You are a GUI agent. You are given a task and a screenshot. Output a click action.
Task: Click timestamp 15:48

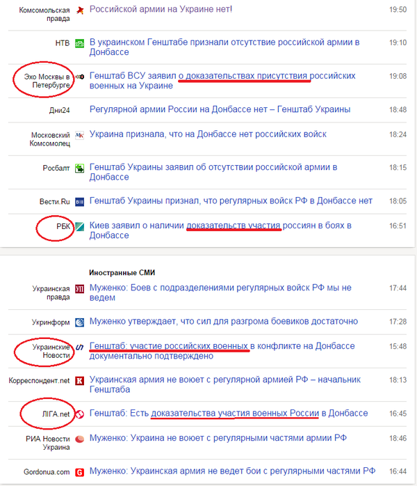[398, 347]
